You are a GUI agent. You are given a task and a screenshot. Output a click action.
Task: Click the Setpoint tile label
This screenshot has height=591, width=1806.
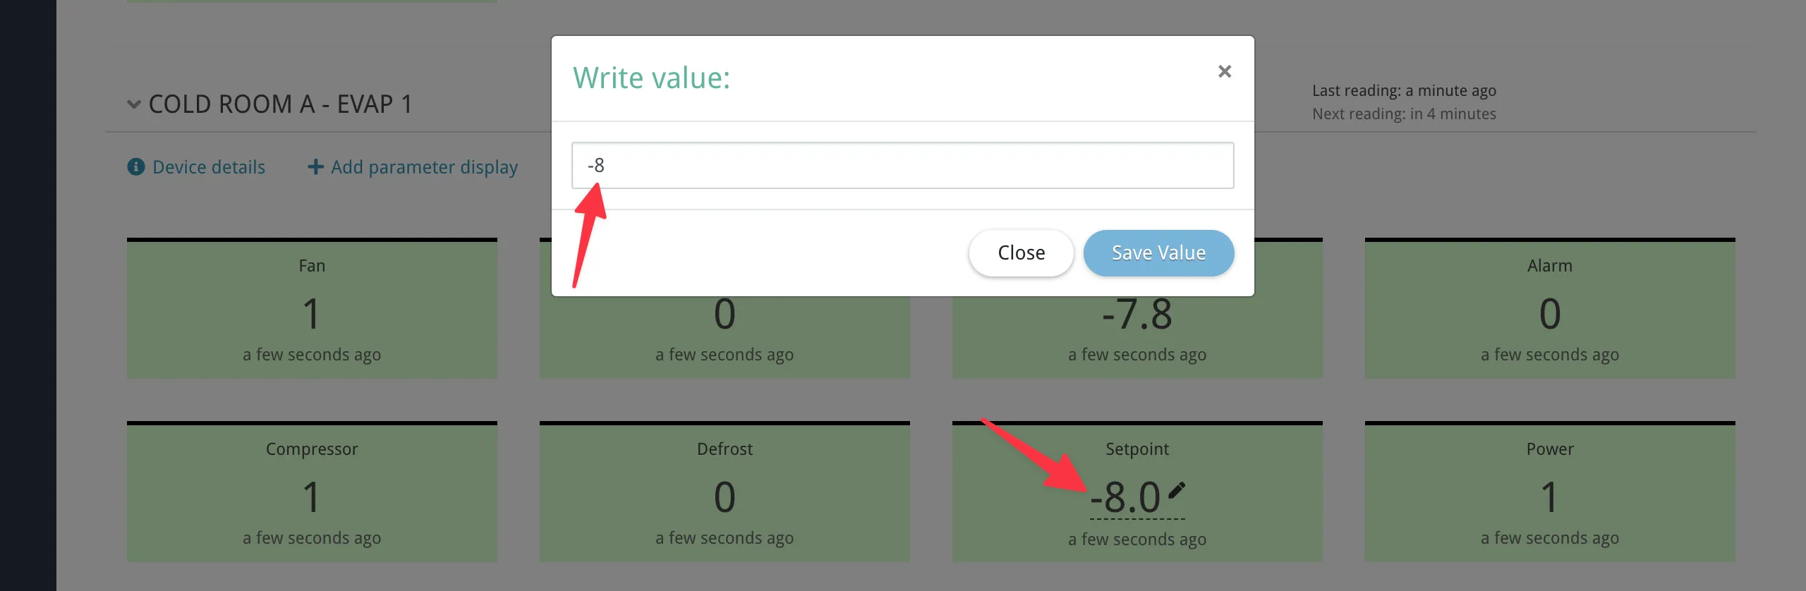click(1137, 449)
